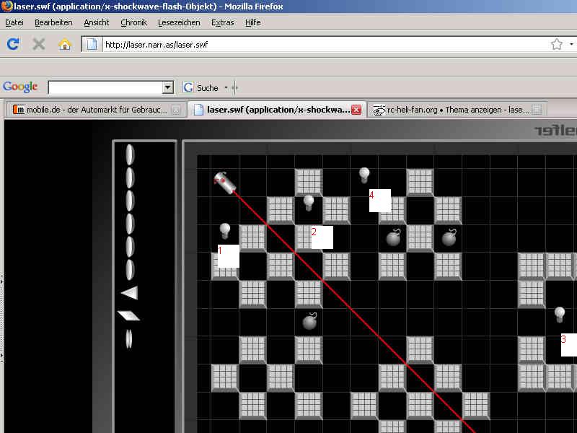The width and height of the screenshot is (577, 433).
Task: Select the small double lens at the panel bottom
Action: (x=129, y=338)
